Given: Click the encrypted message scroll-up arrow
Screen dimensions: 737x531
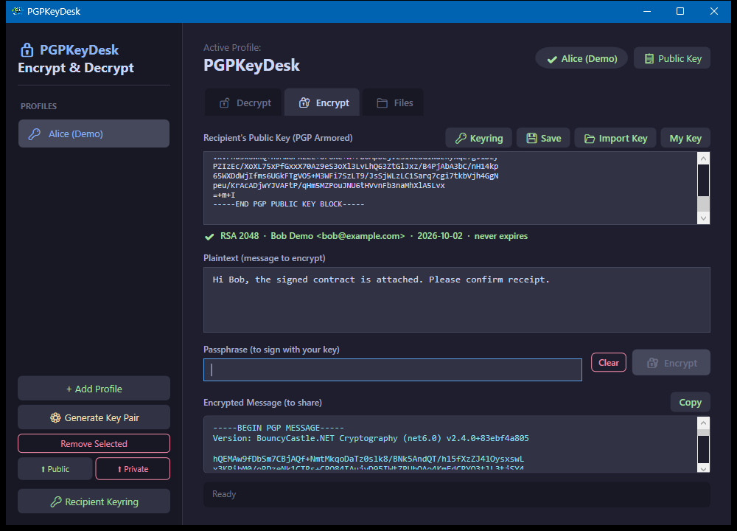Looking at the screenshot, I should click(x=704, y=423).
